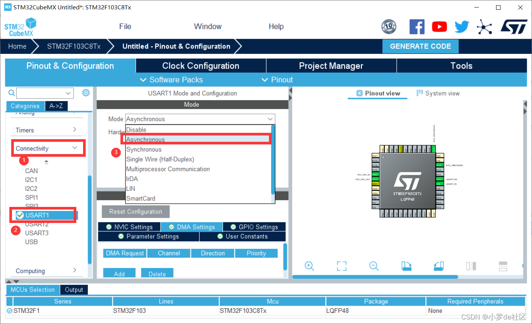The image size is (532, 324).
Task: Choose LIN in the Mode list
Action: point(198,189)
